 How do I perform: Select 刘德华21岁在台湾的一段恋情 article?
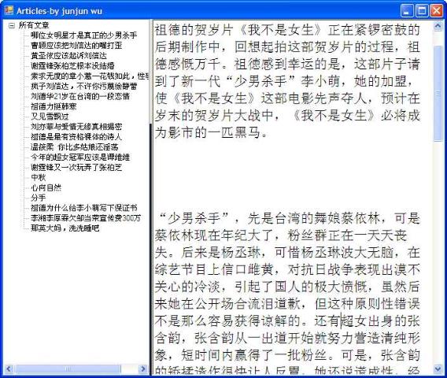(x=80, y=96)
